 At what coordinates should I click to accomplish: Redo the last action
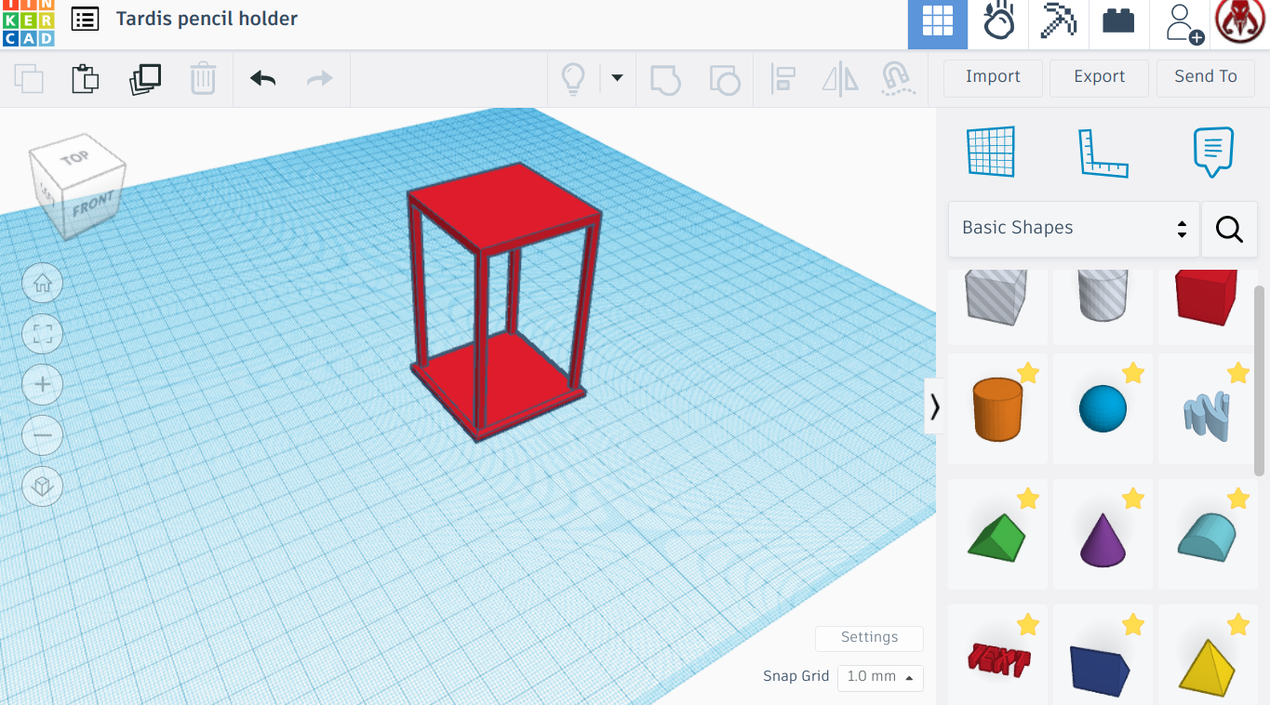[319, 78]
